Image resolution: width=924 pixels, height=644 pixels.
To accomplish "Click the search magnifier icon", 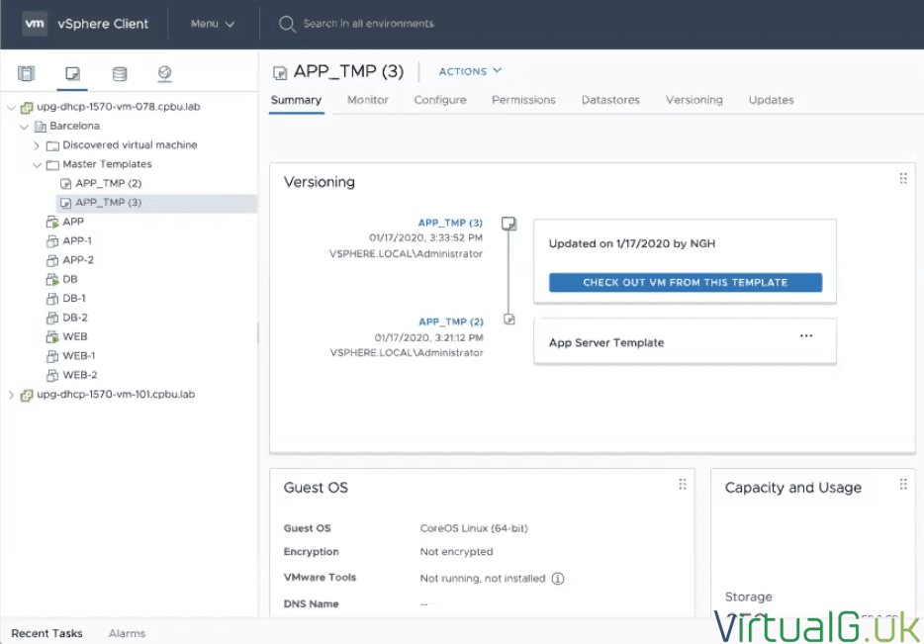I will click(287, 24).
